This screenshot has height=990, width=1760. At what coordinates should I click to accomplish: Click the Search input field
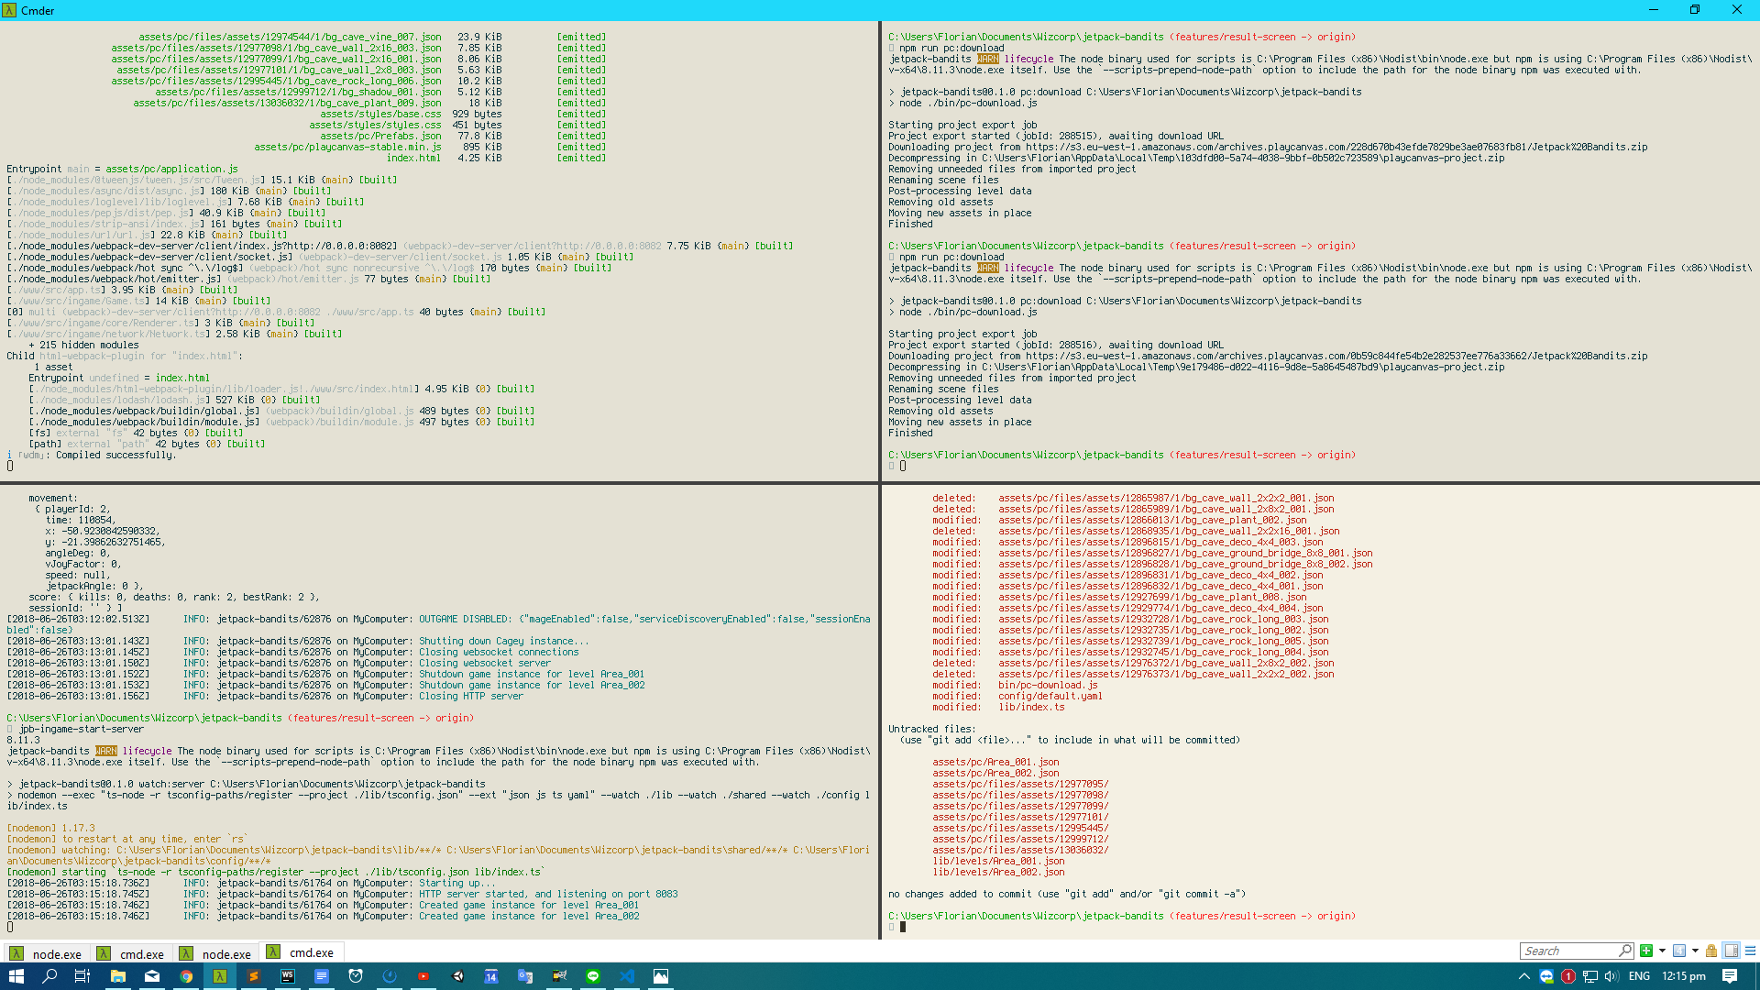click(x=1567, y=951)
